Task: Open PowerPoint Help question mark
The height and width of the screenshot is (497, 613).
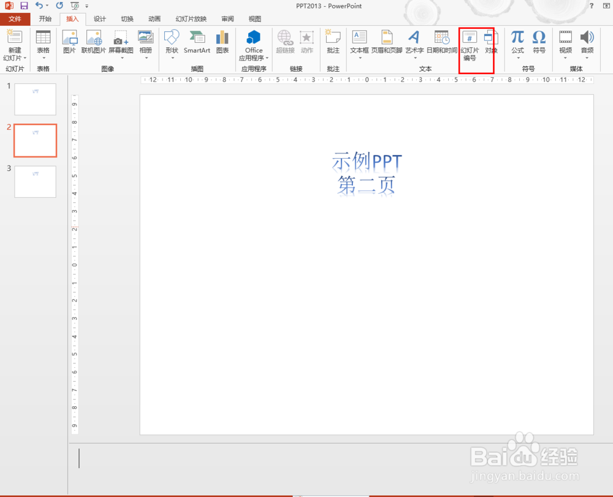Action: [x=592, y=6]
